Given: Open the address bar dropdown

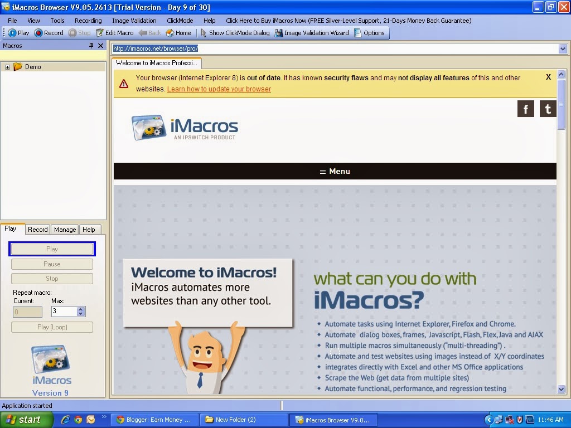Looking at the screenshot, I should click(x=563, y=48).
